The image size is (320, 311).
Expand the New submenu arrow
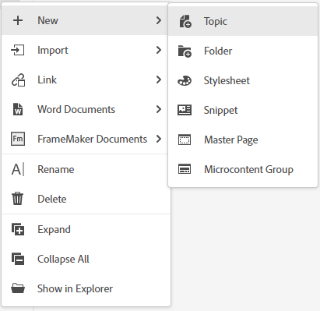point(159,20)
